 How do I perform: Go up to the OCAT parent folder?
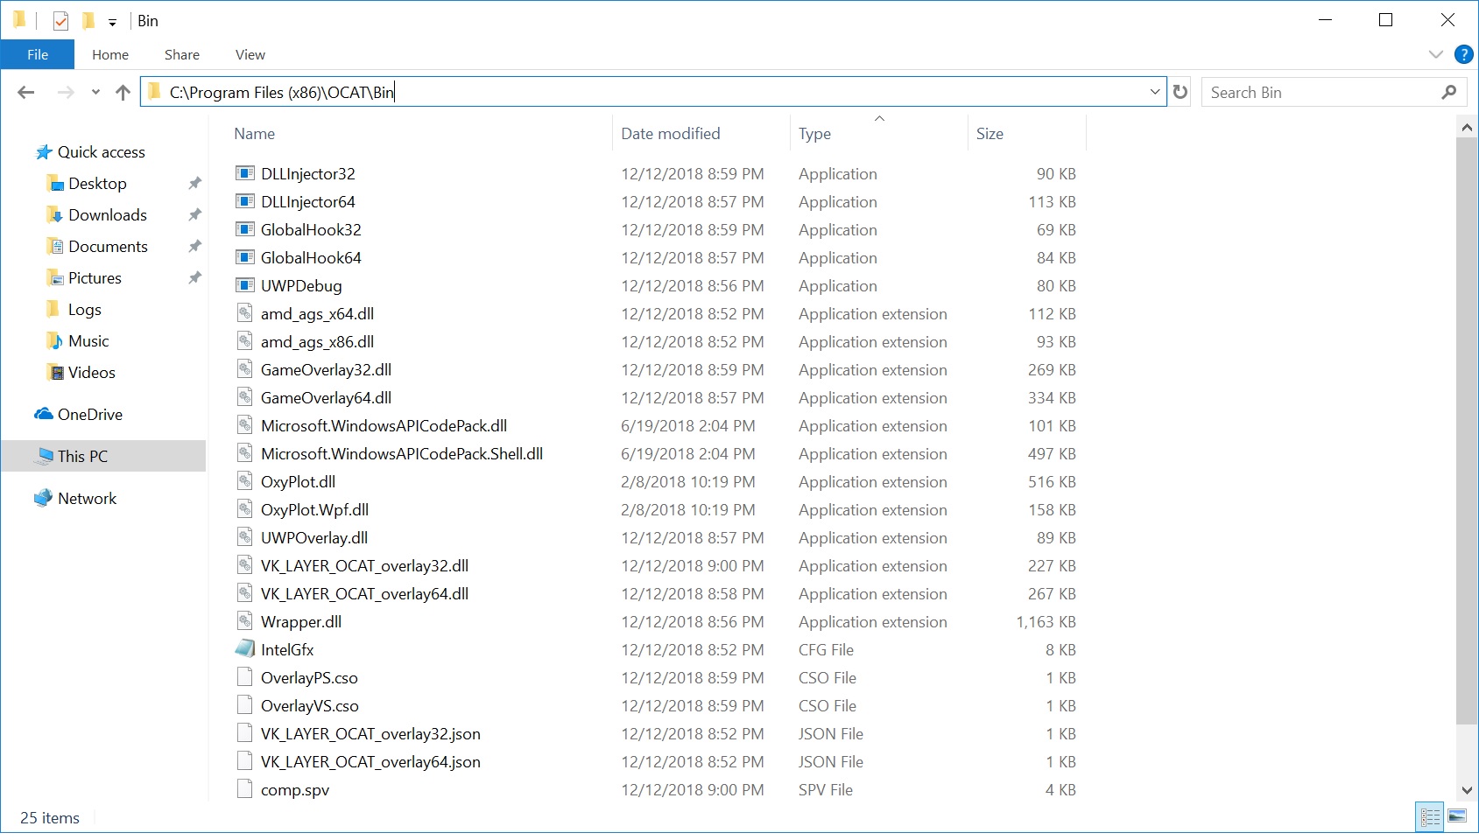(122, 92)
